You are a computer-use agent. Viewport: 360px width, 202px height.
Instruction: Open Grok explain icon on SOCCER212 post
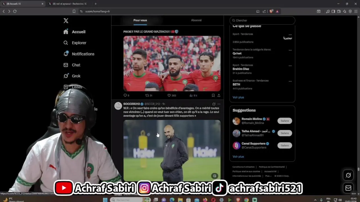point(214,104)
